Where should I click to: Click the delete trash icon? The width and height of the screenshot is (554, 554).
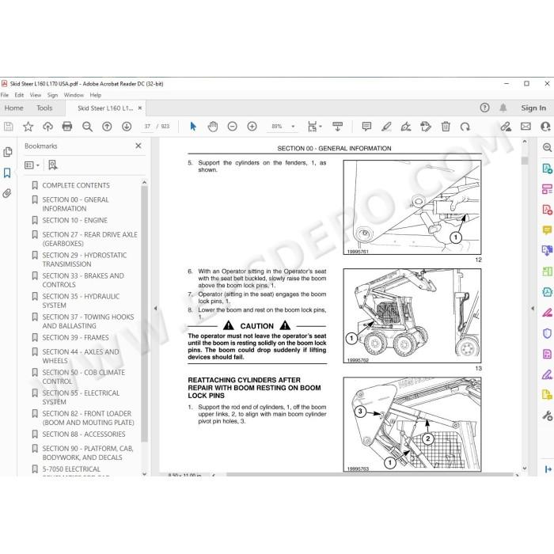coord(446,126)
